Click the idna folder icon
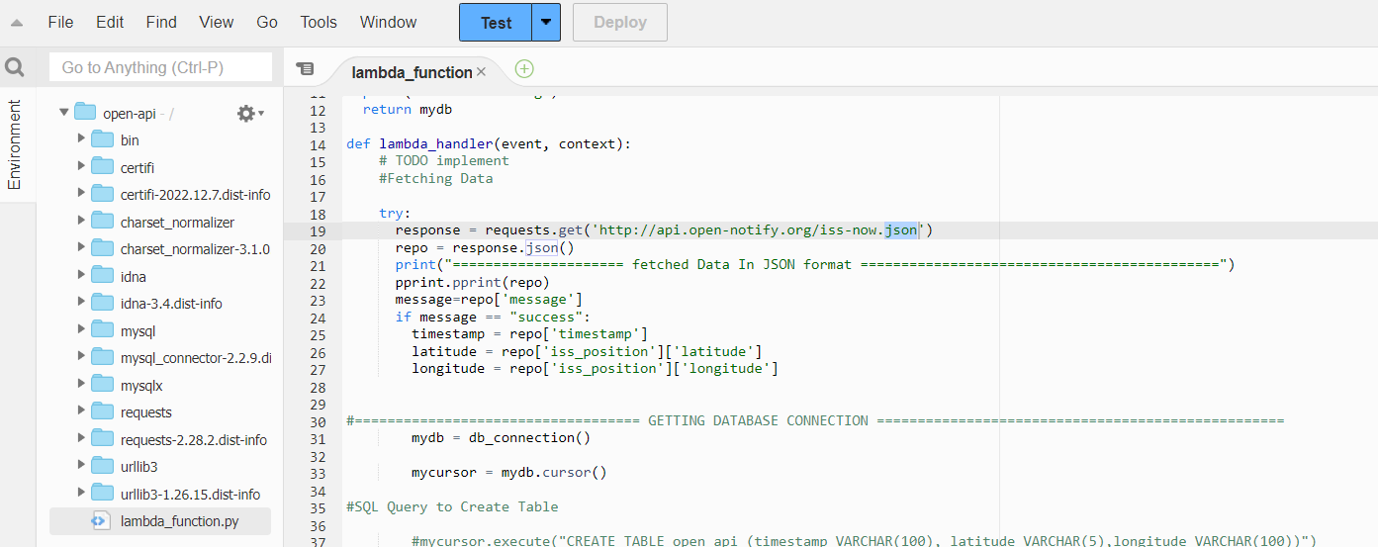1378x547 pixels. tap(103, 276)
